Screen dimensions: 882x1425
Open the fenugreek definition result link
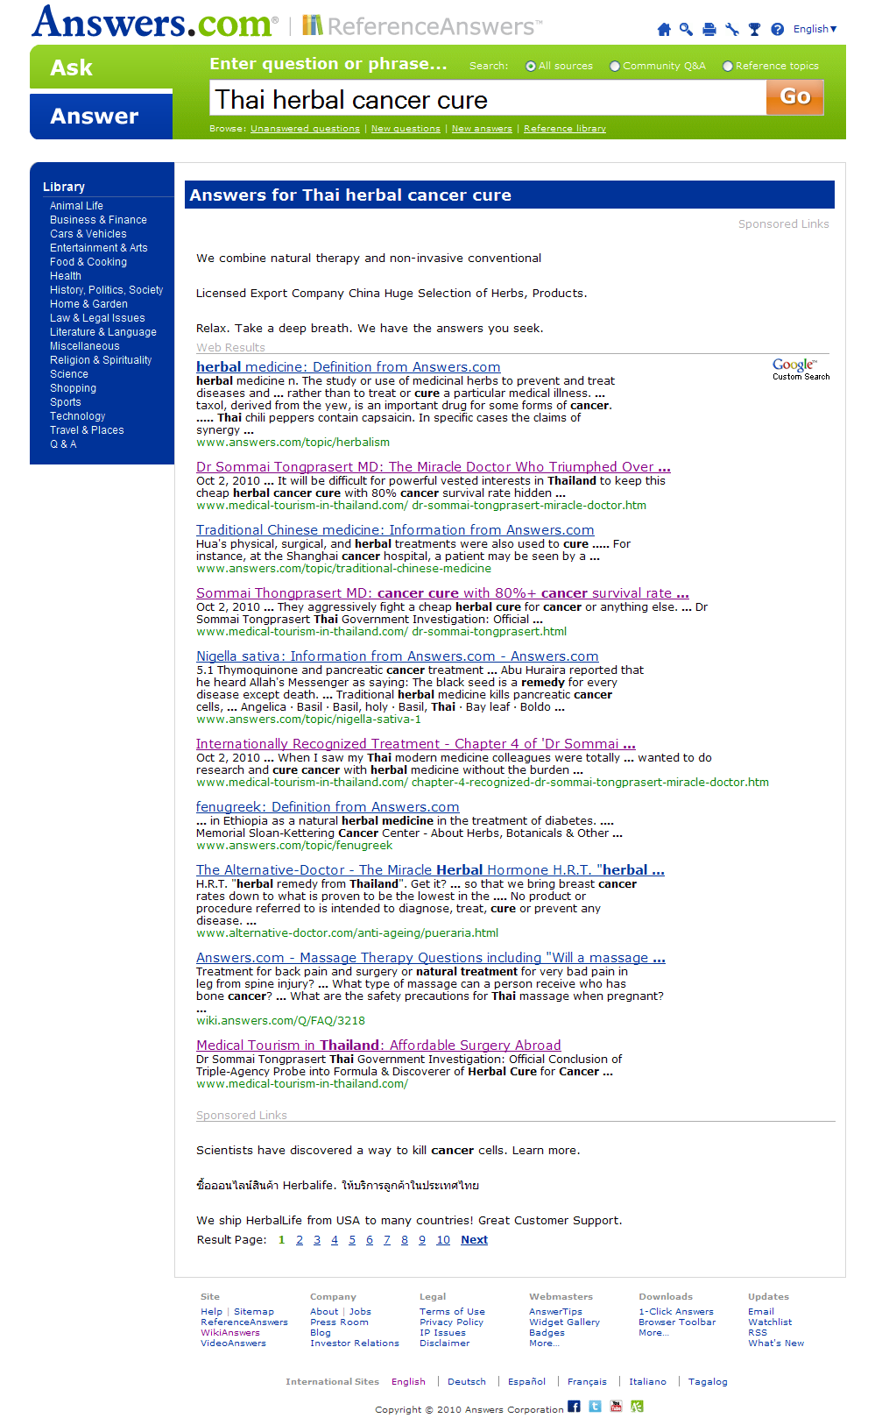(x=328, y=807)
